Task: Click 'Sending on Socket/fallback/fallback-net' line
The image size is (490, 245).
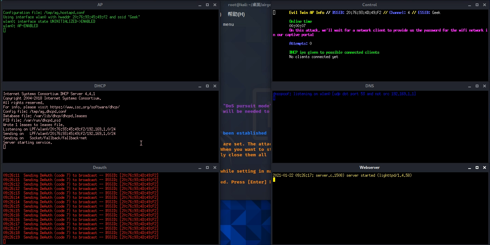Action: pyautogui.click(x=45, y=138)
